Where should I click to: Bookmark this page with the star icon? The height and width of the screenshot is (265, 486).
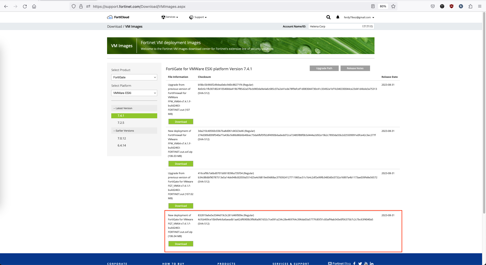click(x=393, y=7)
